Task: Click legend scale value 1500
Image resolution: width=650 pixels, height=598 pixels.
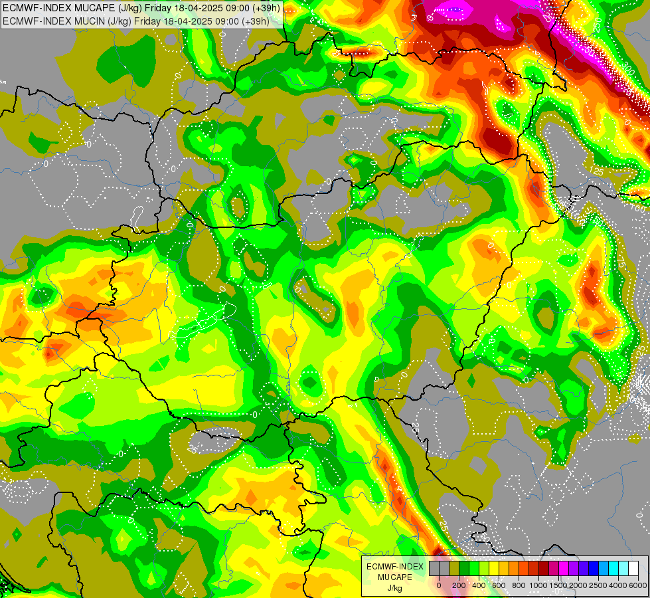Action: 558,585
